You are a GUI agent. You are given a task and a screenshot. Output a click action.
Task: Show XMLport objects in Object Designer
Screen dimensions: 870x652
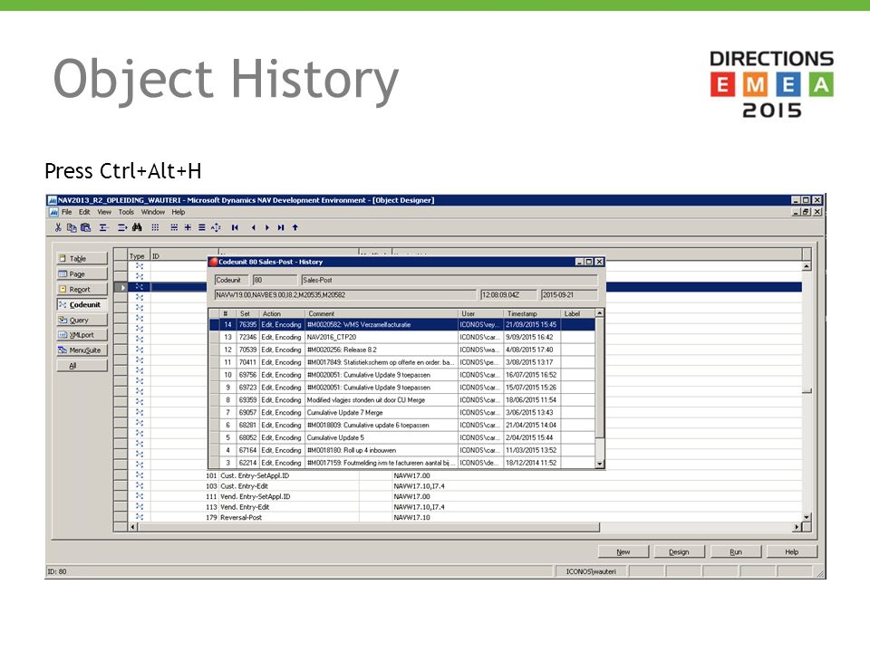82,335
